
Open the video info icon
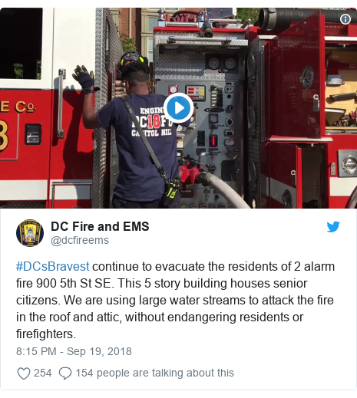coord(345,19)
